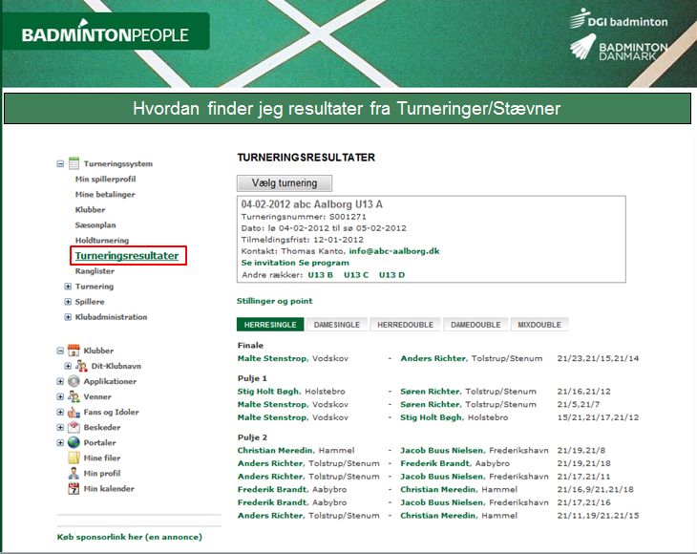Click the Portaler globe icon
The image size is (697, 554).
point(74,442)
